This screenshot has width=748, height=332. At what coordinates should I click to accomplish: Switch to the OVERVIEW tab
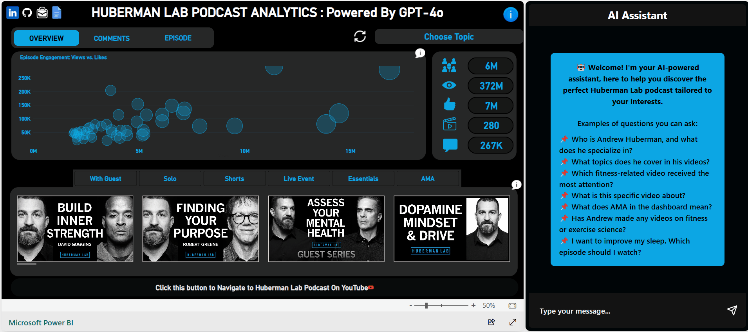point(47,38)
